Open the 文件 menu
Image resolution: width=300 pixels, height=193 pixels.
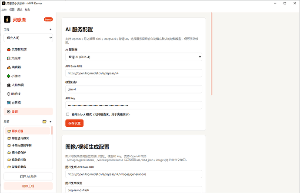tap(4, 10)
